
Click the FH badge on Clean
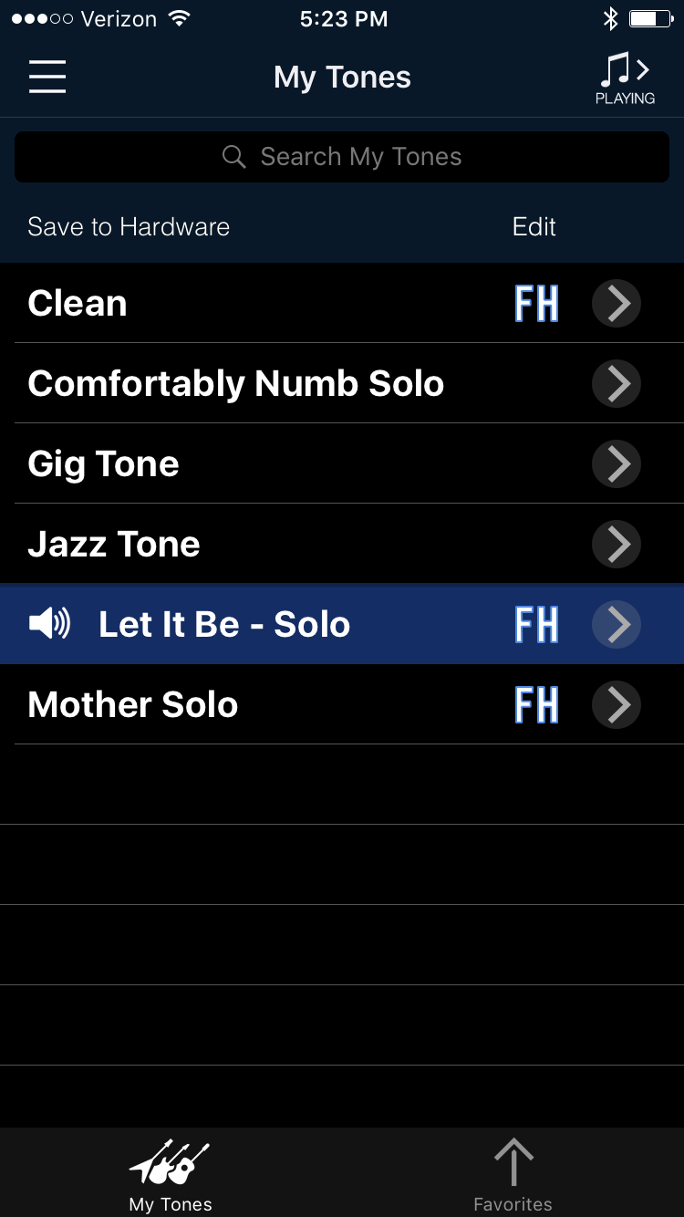pos(536,304)
